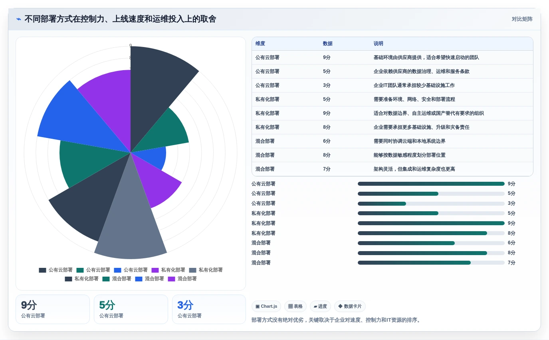
Task: Click the page title 不同部署方式在控制力
Action: [120, 19]
